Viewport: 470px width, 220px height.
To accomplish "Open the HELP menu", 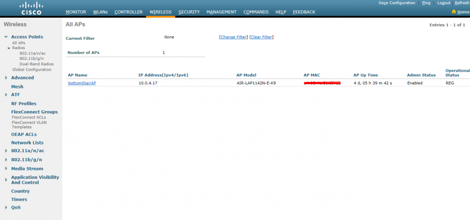I will click(281, 12).
